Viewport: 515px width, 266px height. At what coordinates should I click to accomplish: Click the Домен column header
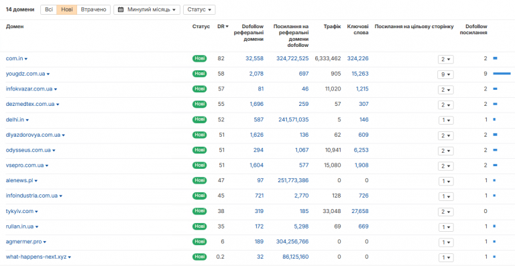click(15, 27)
